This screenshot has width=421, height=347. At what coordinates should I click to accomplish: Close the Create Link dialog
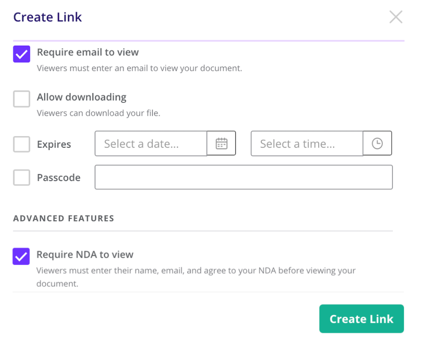coord(396,17)
